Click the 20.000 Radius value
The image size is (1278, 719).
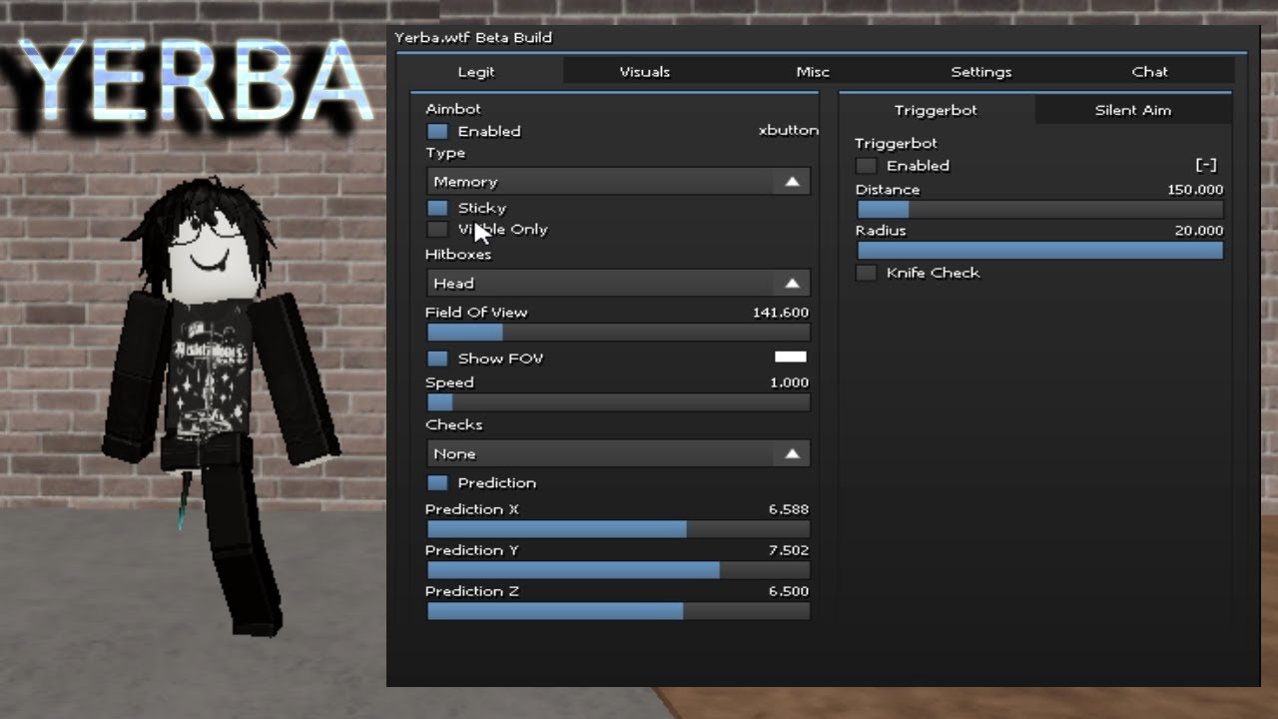[1199, 231]
